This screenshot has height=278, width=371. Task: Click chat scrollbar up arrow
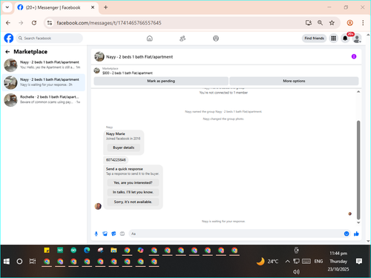(358, 92)
